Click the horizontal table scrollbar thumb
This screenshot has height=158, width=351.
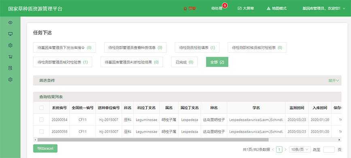coord(153,140)
